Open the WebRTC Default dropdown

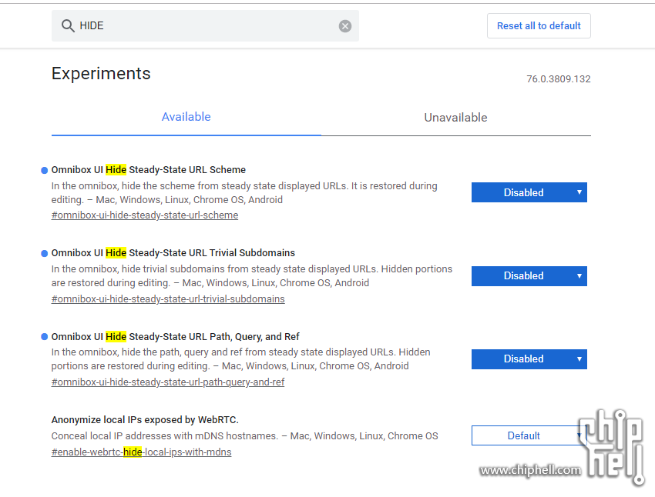529,435
